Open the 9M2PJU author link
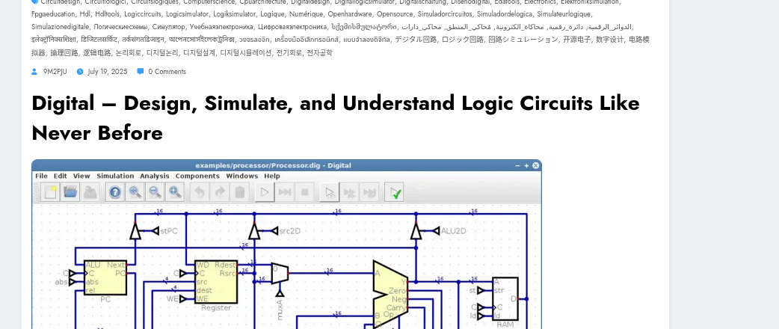Image resolution: width=779 pixels, height=329 pixels. [x=55, y=72]
